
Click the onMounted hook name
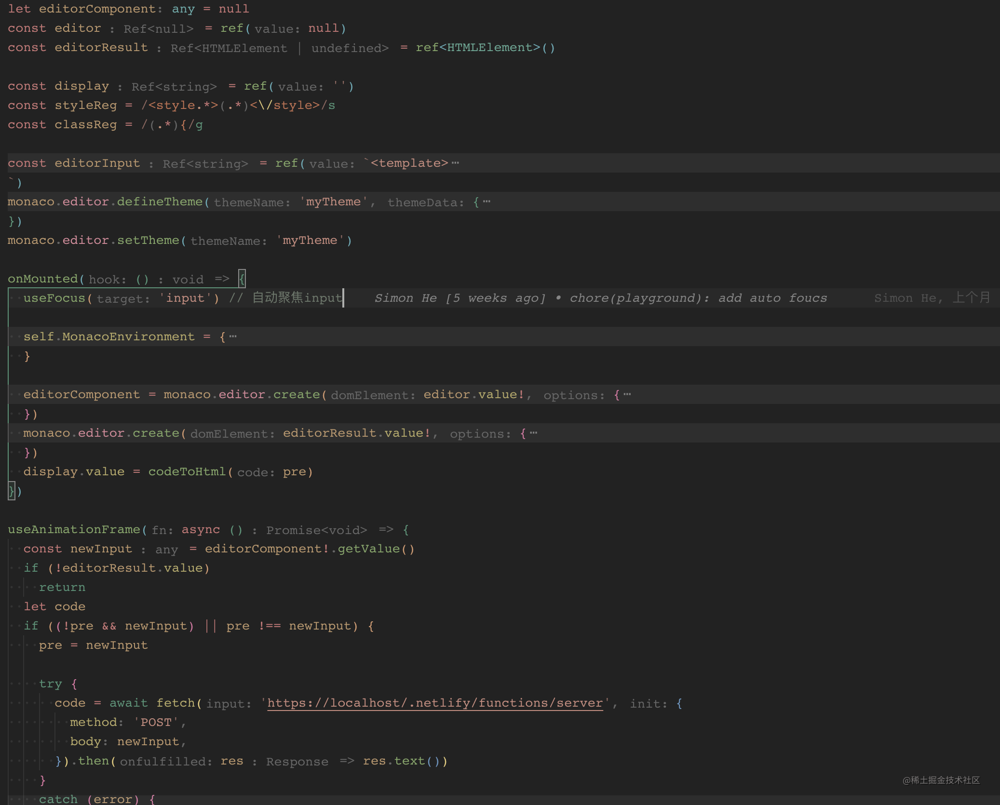pos(43,279)
